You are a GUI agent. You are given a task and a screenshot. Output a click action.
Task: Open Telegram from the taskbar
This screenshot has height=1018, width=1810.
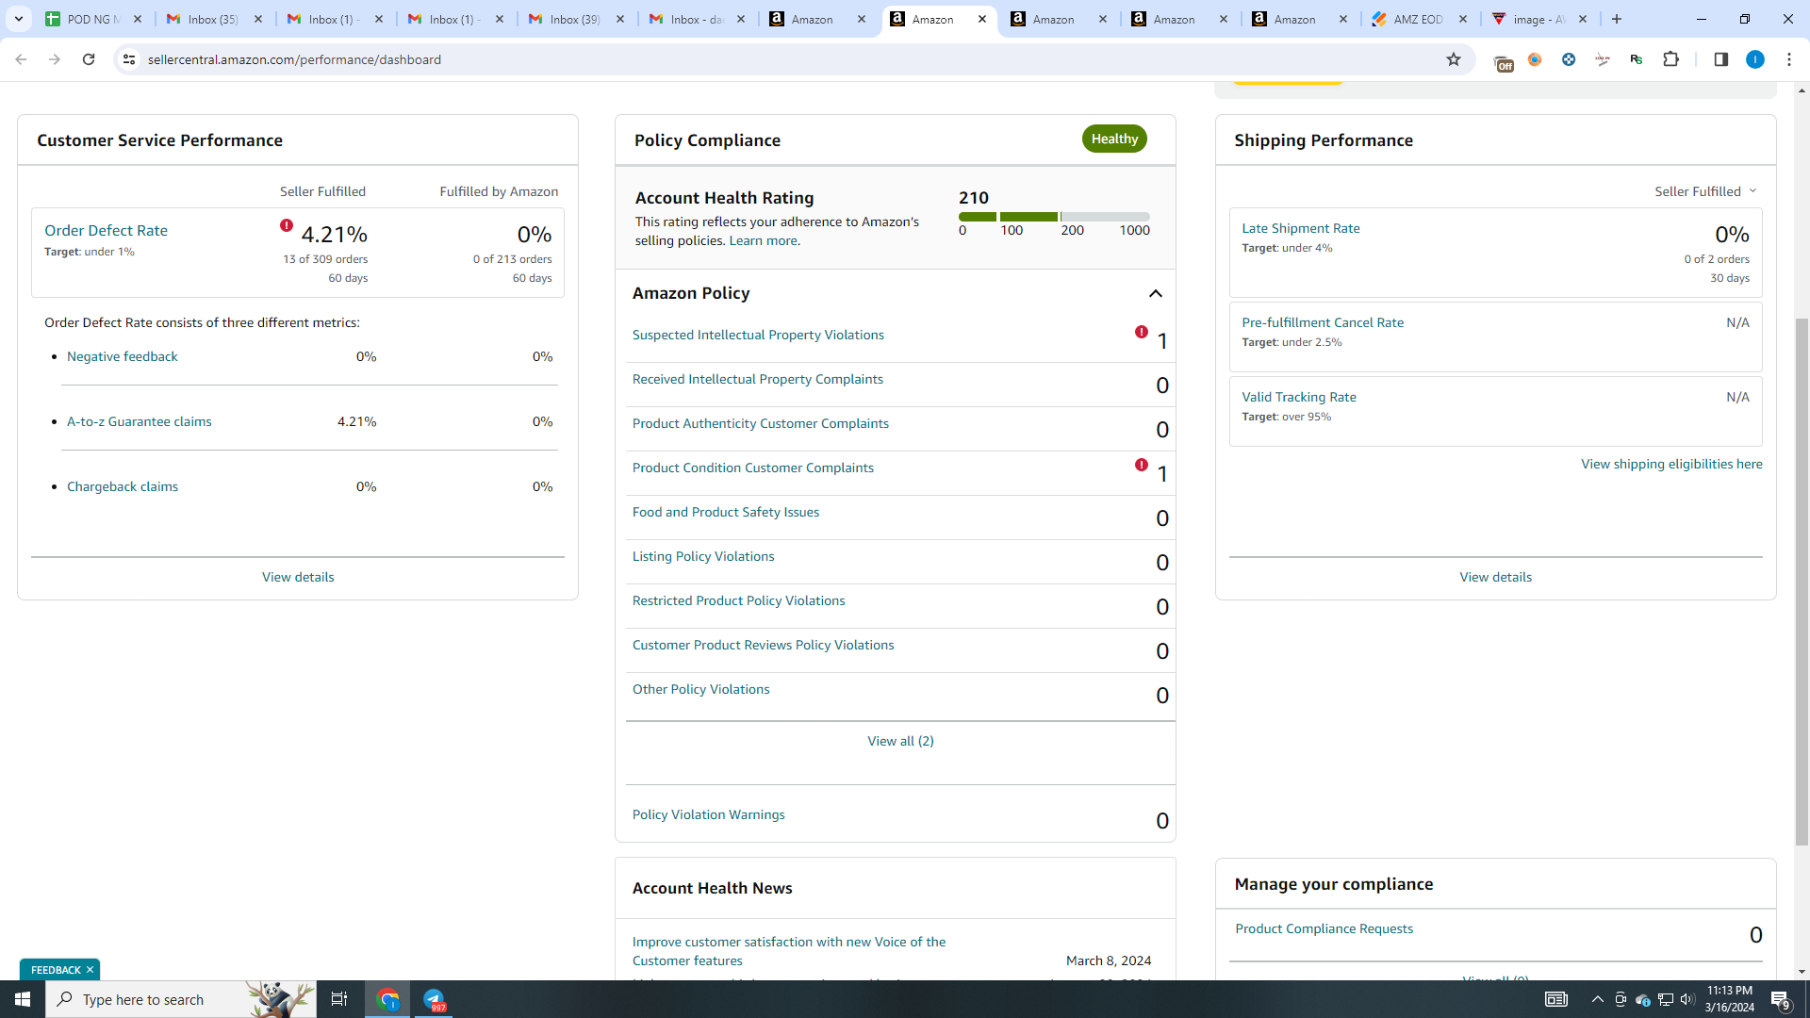[434, 999]
